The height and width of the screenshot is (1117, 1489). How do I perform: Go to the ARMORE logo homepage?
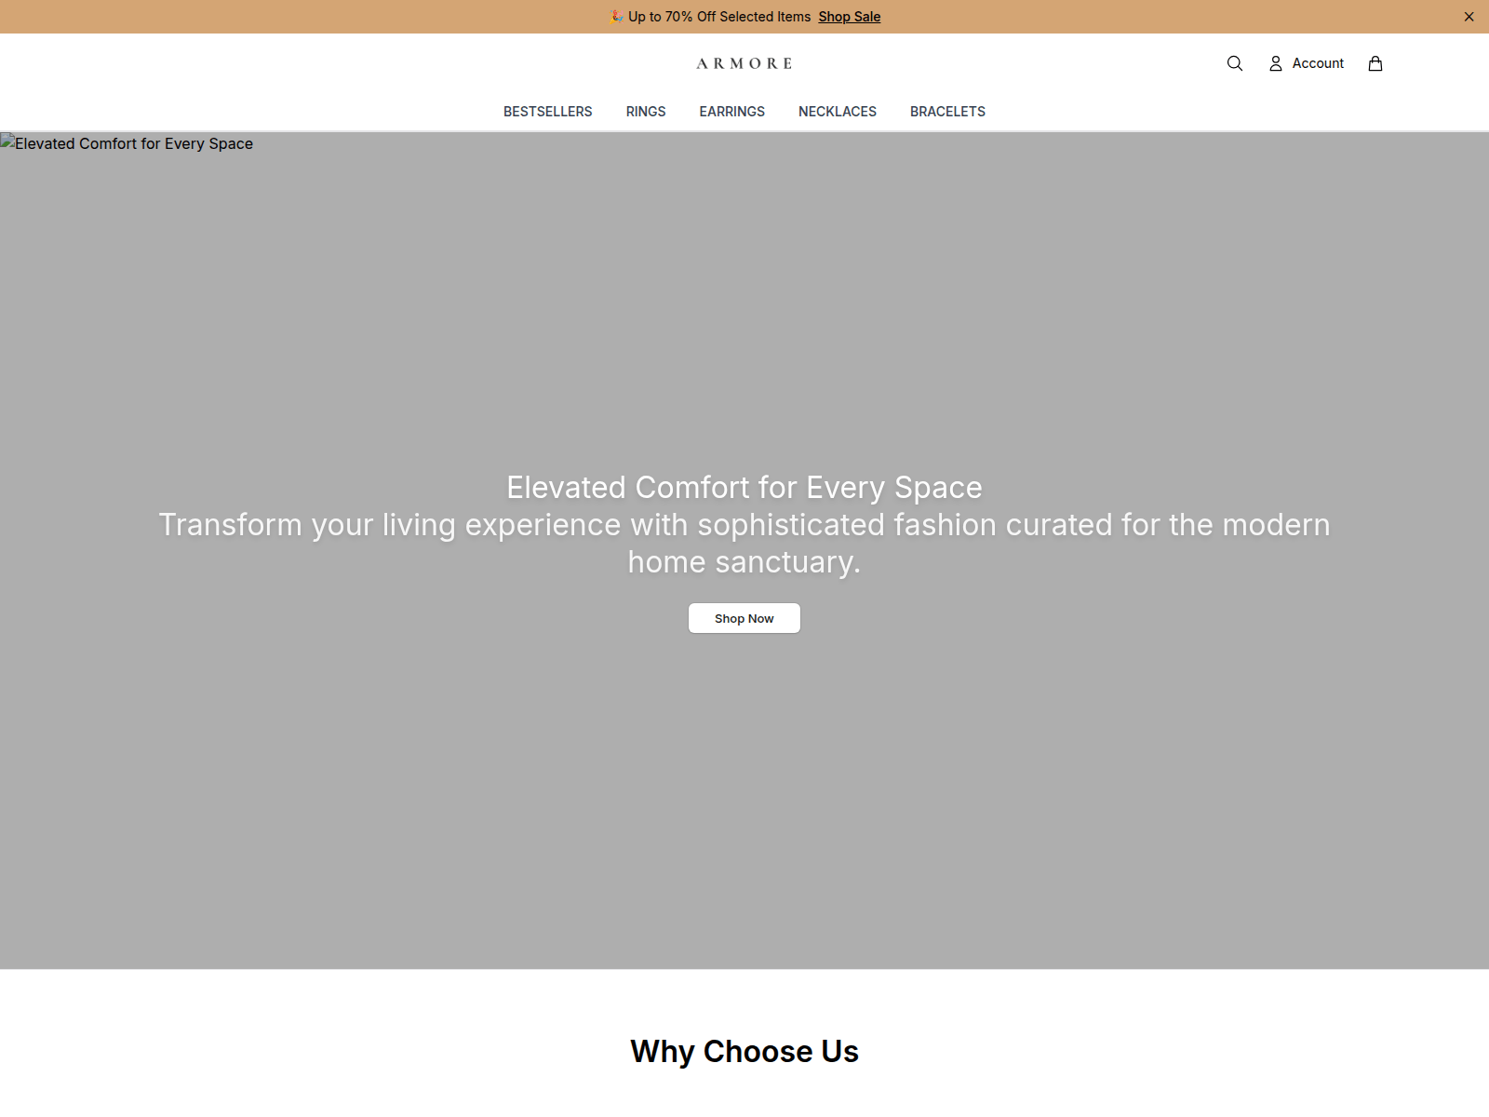[744, 63]
